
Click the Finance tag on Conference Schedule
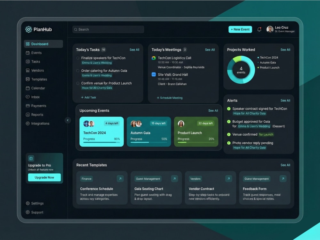coord(86,179)
